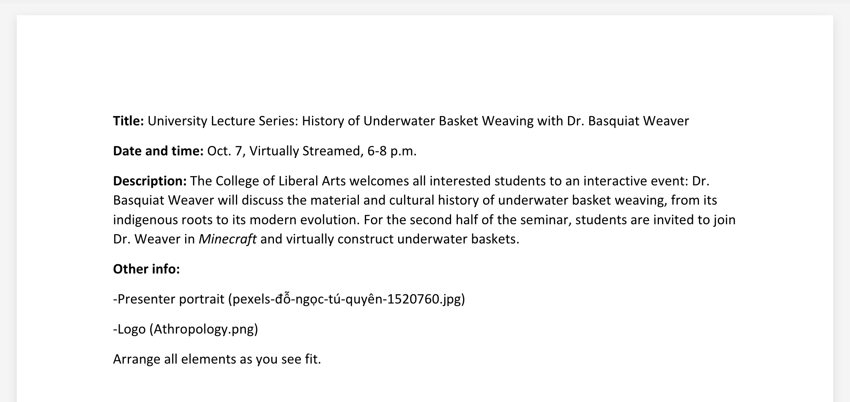Click the words 'Virtually Streamed'
Image resolution: width=850 pixels, height=402 pixels.
point(304,151)
